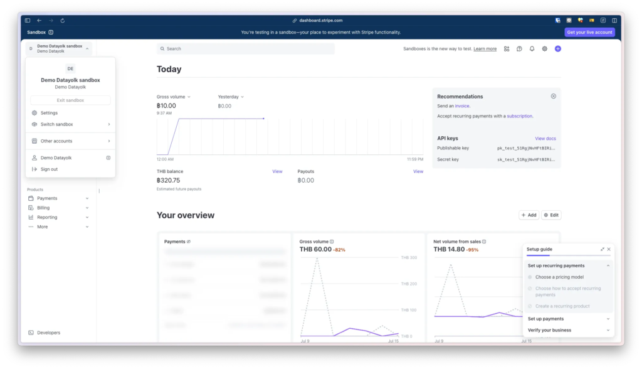The image size is (642, 369).
Task: Expand the Billing sidebar section chevron
Action: 87,208
